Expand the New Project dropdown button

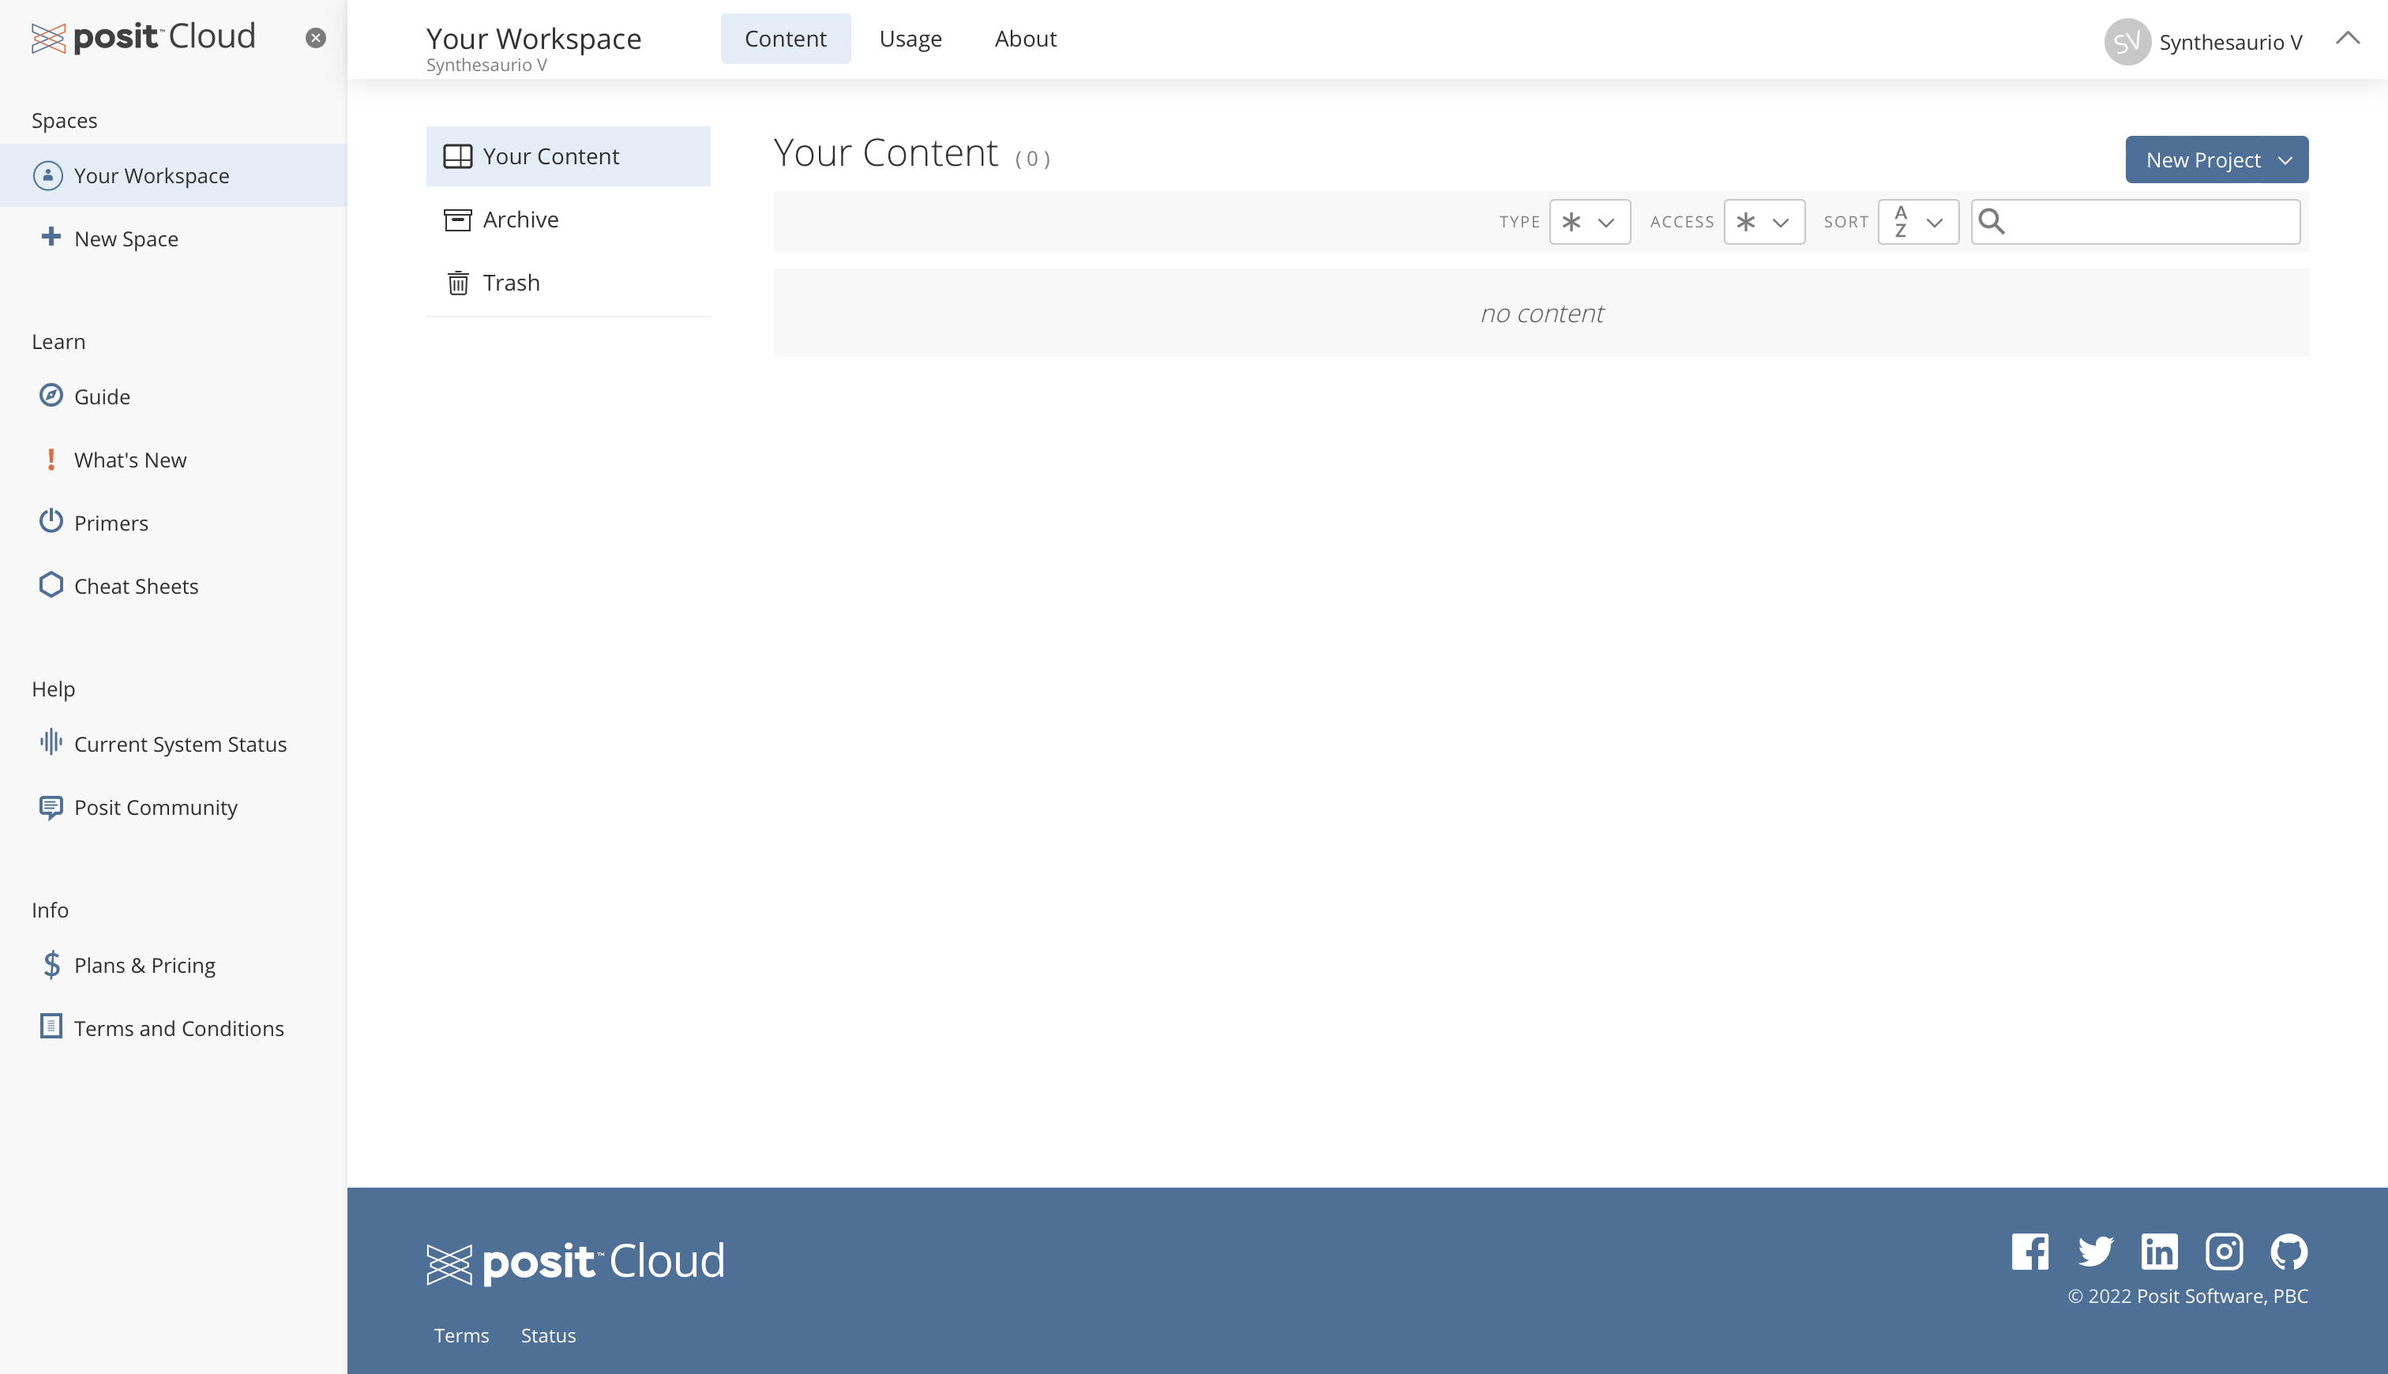click(x=2215, y=160)
